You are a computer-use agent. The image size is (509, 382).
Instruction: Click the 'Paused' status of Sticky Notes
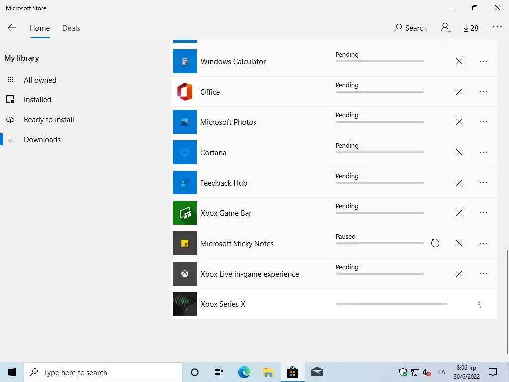pyautogui.click(x=345, y=236)
